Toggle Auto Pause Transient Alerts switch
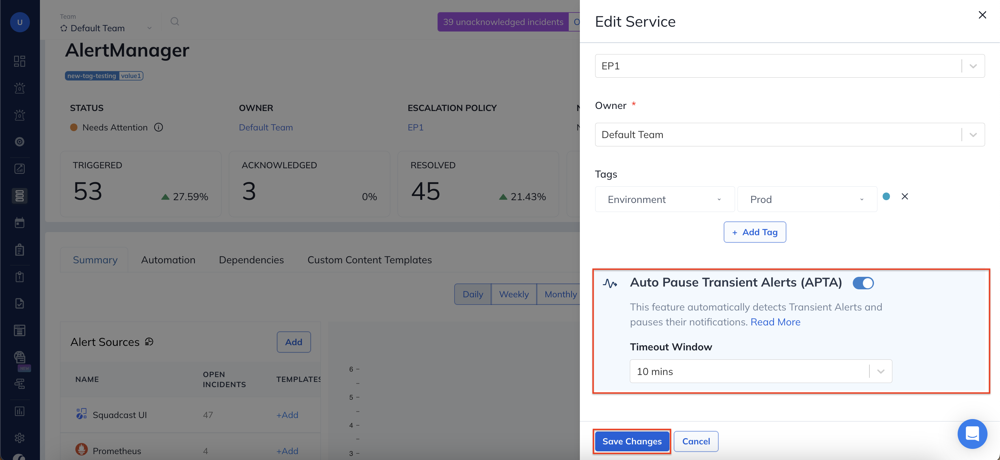1000x460 pixels. [863, 283]
